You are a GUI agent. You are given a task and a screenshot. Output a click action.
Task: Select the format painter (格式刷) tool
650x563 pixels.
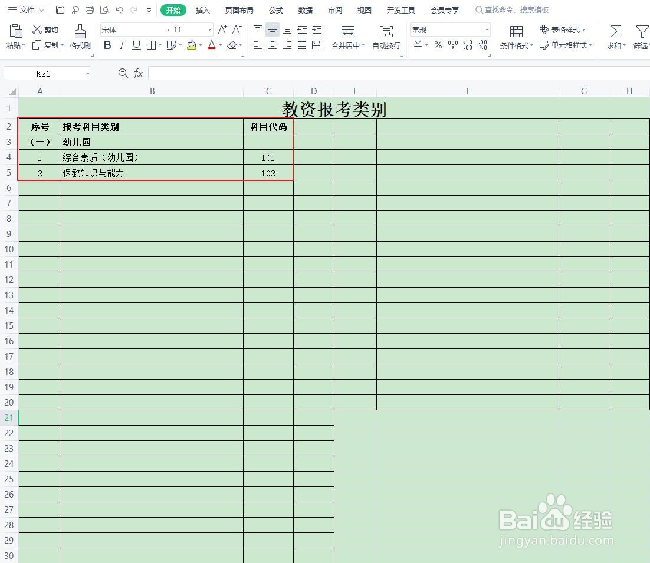pyautogui.click(x=80, y=37)
